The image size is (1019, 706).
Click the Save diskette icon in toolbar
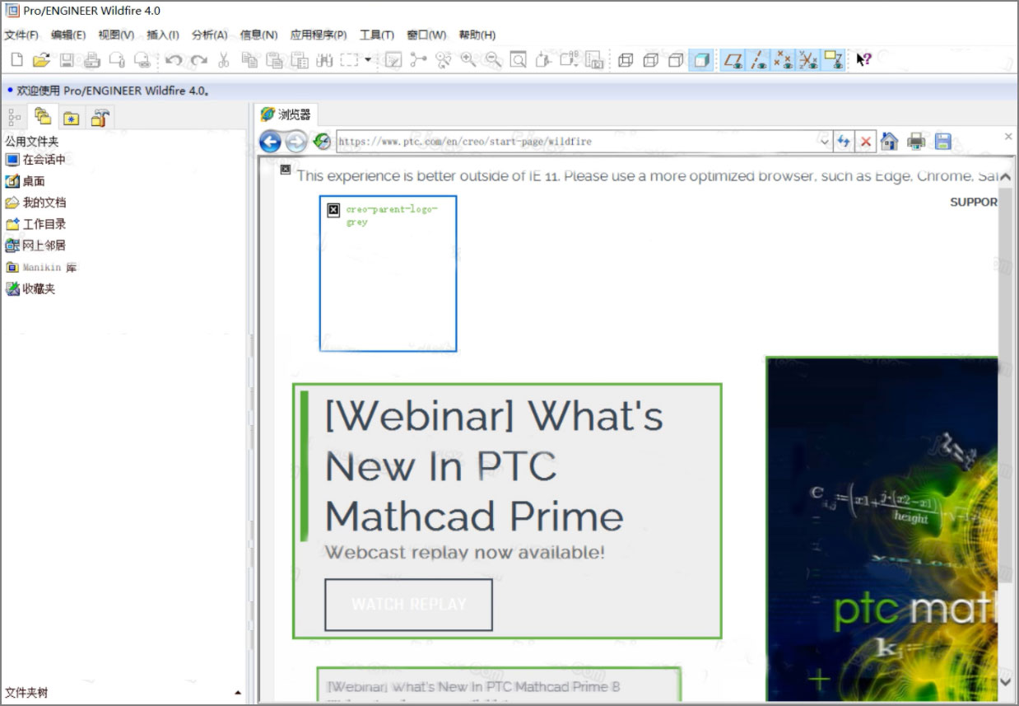coord(67,59)
